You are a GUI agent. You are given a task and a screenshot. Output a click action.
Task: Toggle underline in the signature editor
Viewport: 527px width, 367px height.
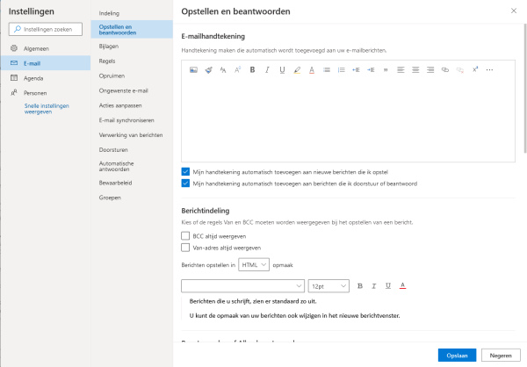click(x=282, y=70)
